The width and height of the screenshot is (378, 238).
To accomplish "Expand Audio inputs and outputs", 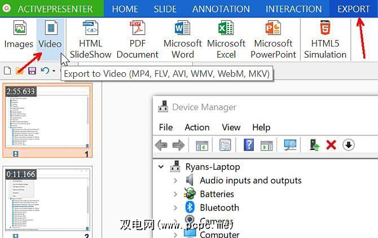I will pyautogui.click(x=175, y=180).
